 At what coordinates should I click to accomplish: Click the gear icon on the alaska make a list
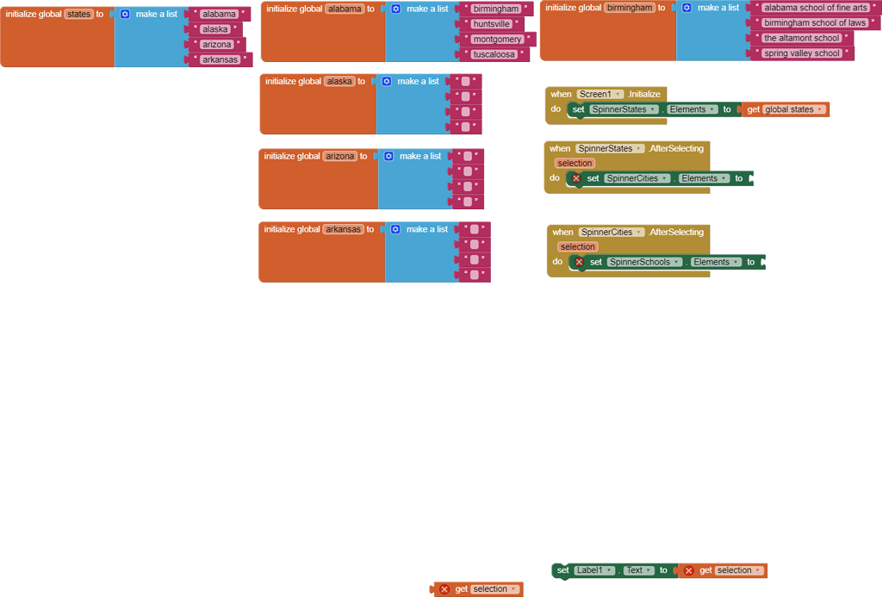pos(386,81)
